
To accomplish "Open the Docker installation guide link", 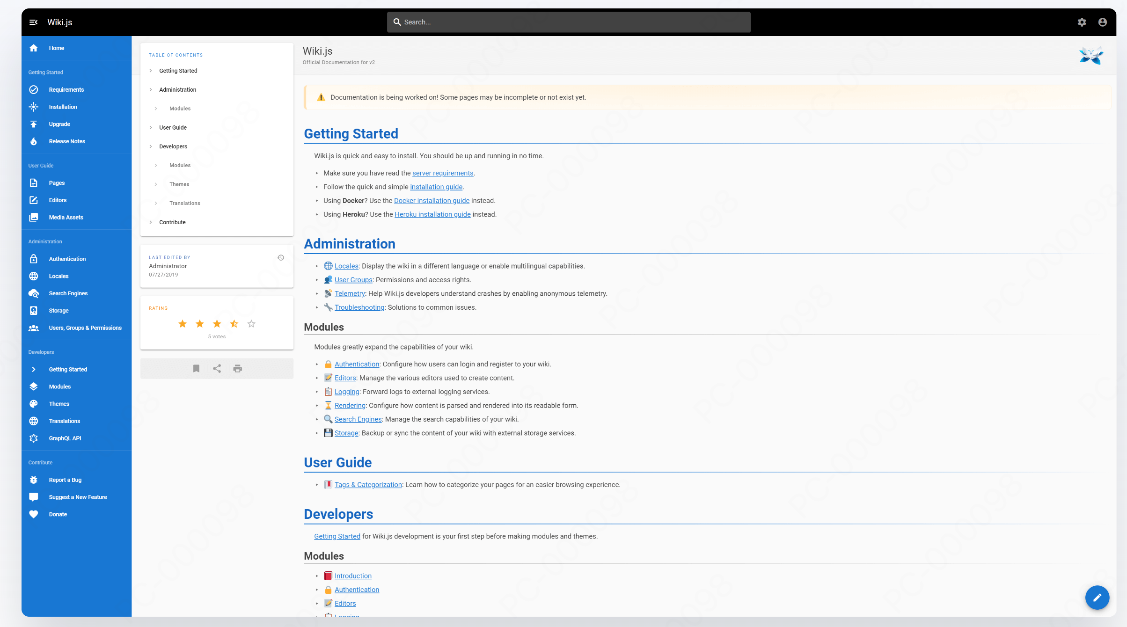I will 432,201.
